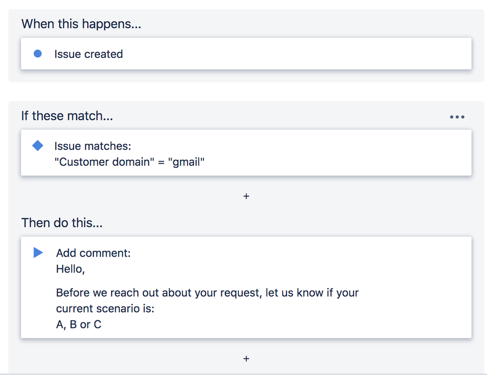Click the 'Before we reach out' comment line
The width and height of the screenshot is (487, 379).
pos(207,293)
